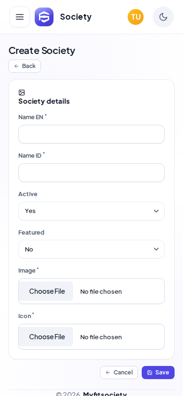
Task: Open the TU user avatar menu
Action: tap(136, 17)
